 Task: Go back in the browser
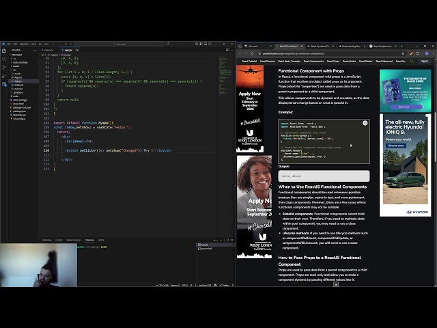pyautogui.click(x=240, y=53)
